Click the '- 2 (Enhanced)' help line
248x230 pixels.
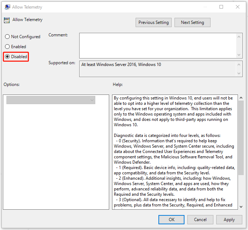(x=173, y=178)
